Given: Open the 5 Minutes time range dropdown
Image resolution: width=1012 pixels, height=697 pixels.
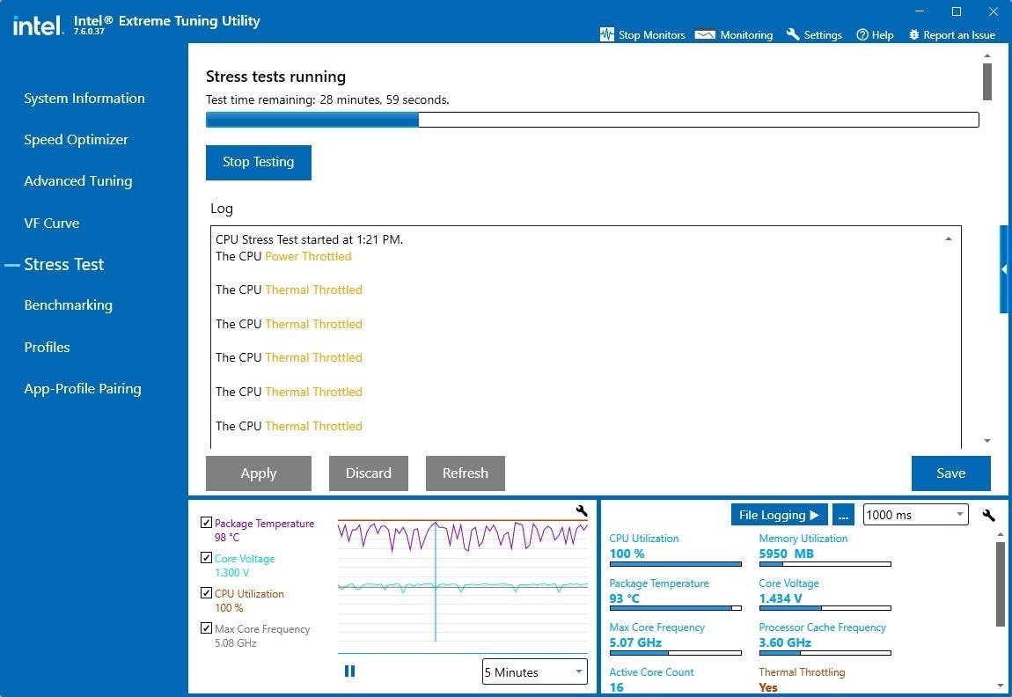Looking at the screenshot, I should [534, 671].
